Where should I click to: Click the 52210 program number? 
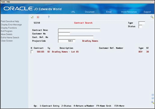37,23
